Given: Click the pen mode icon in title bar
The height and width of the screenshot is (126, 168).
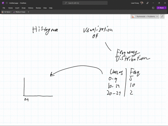Looking at the screenshot, I should point(147,3).
